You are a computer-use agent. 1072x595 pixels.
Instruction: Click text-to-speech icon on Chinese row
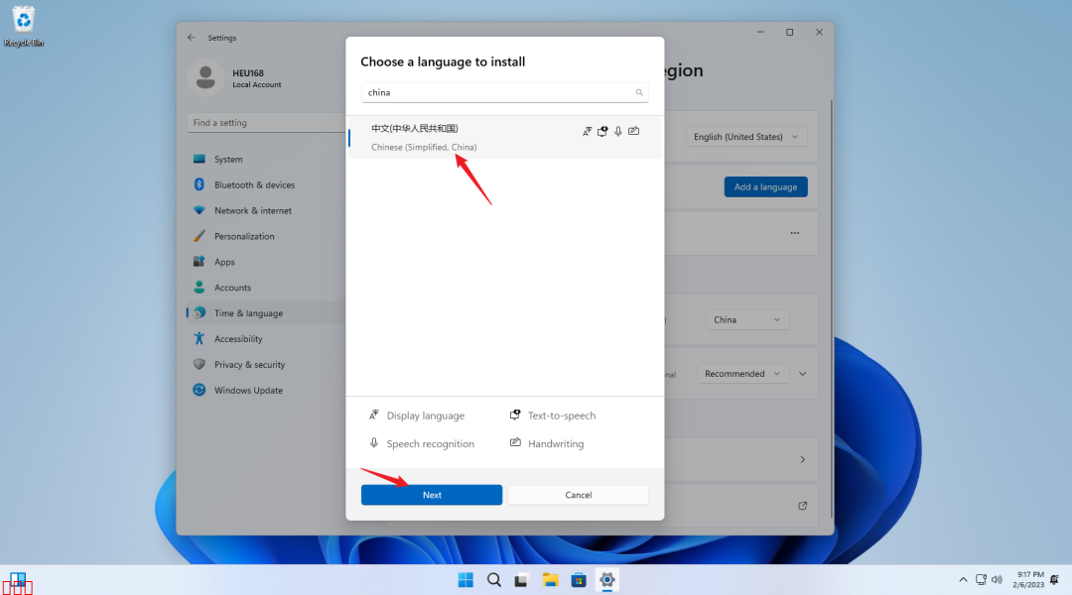603,131
